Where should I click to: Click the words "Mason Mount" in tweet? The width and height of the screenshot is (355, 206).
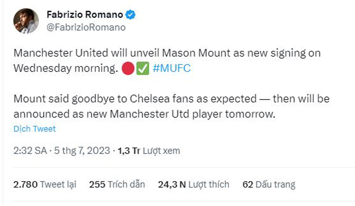175,53
